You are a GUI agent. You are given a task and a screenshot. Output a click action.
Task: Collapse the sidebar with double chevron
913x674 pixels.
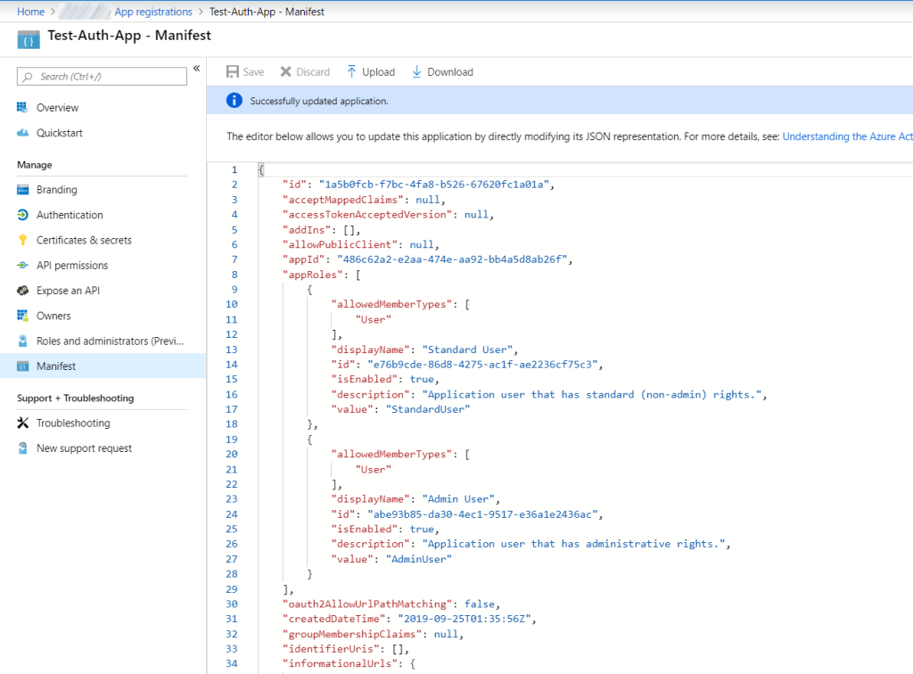196,69
